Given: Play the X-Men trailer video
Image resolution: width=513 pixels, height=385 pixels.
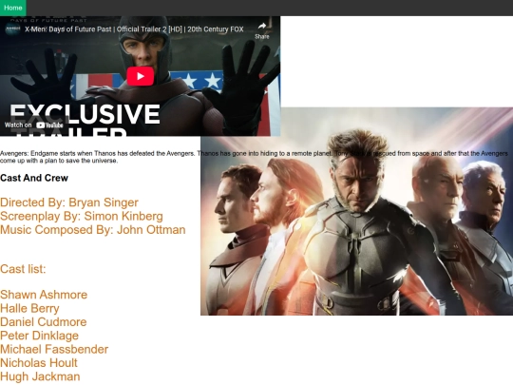Looking at the screenshot, I should (141, 76).
